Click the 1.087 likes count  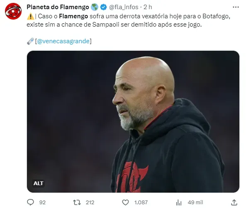141,202
